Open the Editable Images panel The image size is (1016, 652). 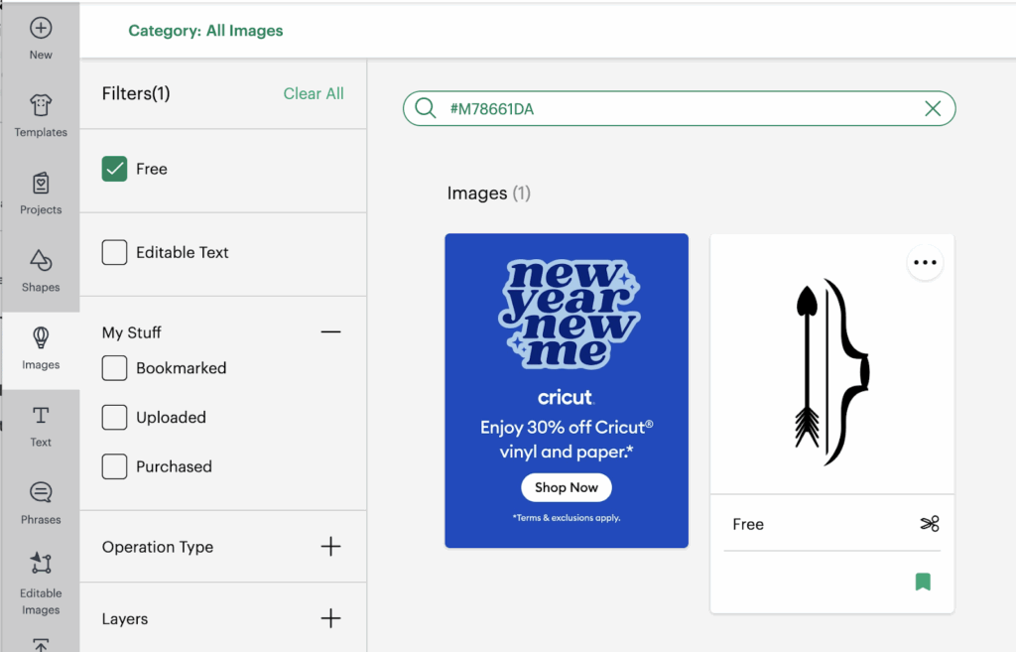pos(41,584)
